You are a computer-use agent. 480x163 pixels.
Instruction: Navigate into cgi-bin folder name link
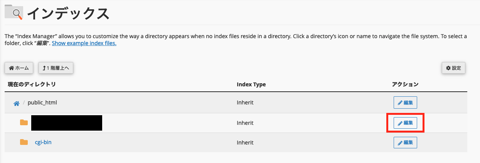(x=46, y=142)
